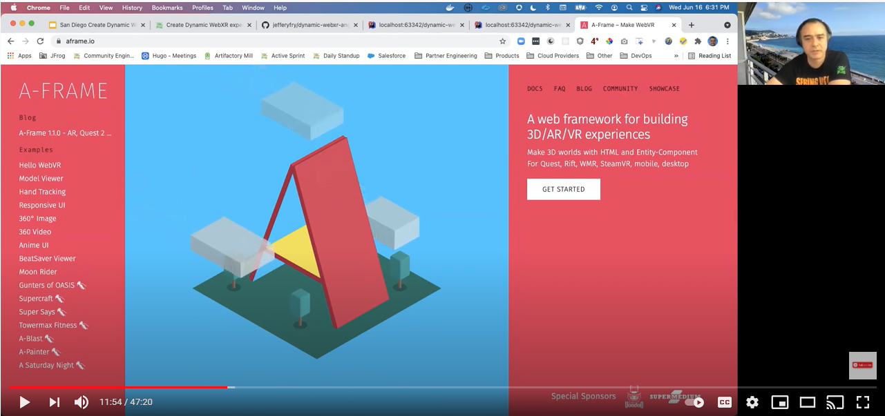Open the Chrome Extensions puzzle menu
The image size is (885, 416).
point(697,41)
